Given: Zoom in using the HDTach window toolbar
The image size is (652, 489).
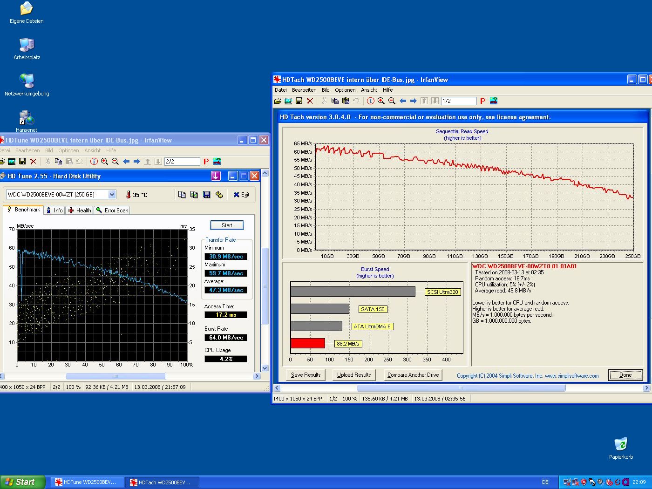Looking at the screenshot, I should click(381, 101).
